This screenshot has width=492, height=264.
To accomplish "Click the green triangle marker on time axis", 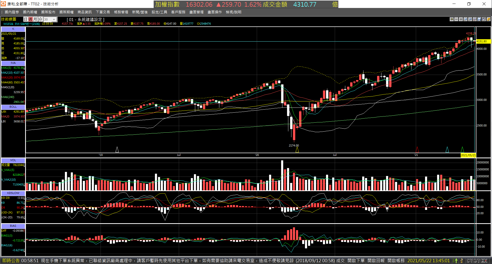I will (462, 149).
